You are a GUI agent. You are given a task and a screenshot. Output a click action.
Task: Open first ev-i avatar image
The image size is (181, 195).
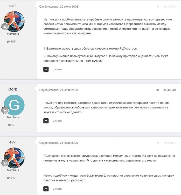pos(14,22)
